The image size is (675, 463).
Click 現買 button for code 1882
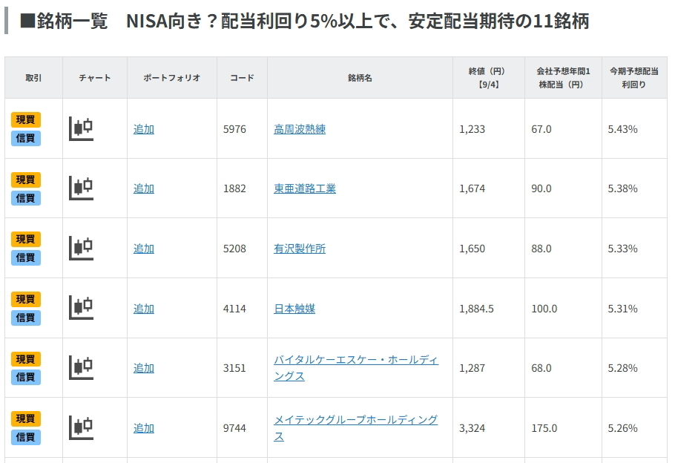coord(26,180)
